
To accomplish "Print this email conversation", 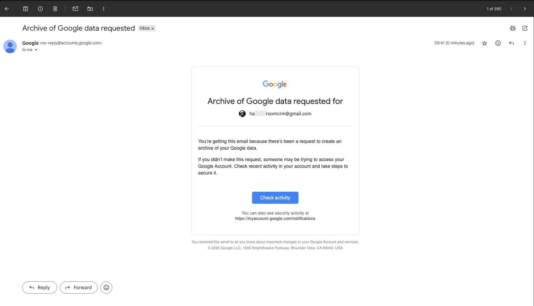I will coord(512,28).
